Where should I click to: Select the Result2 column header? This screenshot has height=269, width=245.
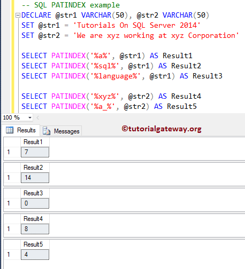35,168
